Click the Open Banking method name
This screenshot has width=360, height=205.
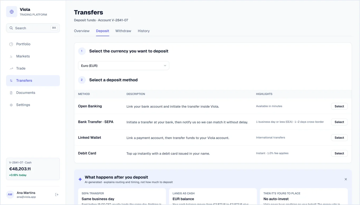point(90,106)
